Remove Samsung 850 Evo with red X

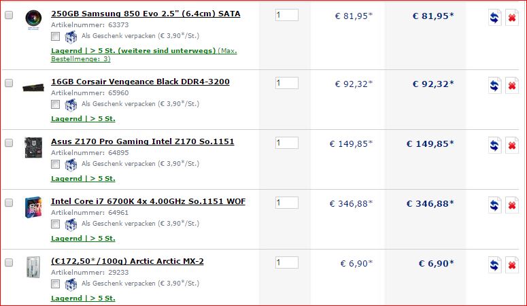[512, 18]
